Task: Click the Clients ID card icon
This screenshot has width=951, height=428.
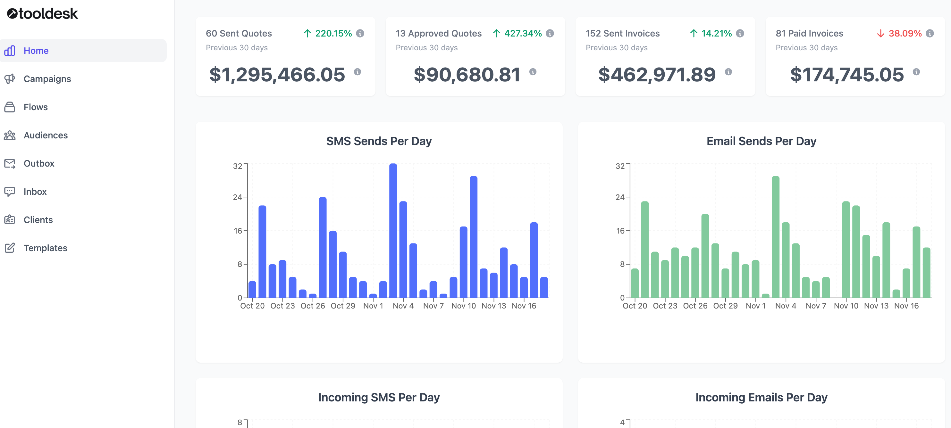Action: pos(10,219)
